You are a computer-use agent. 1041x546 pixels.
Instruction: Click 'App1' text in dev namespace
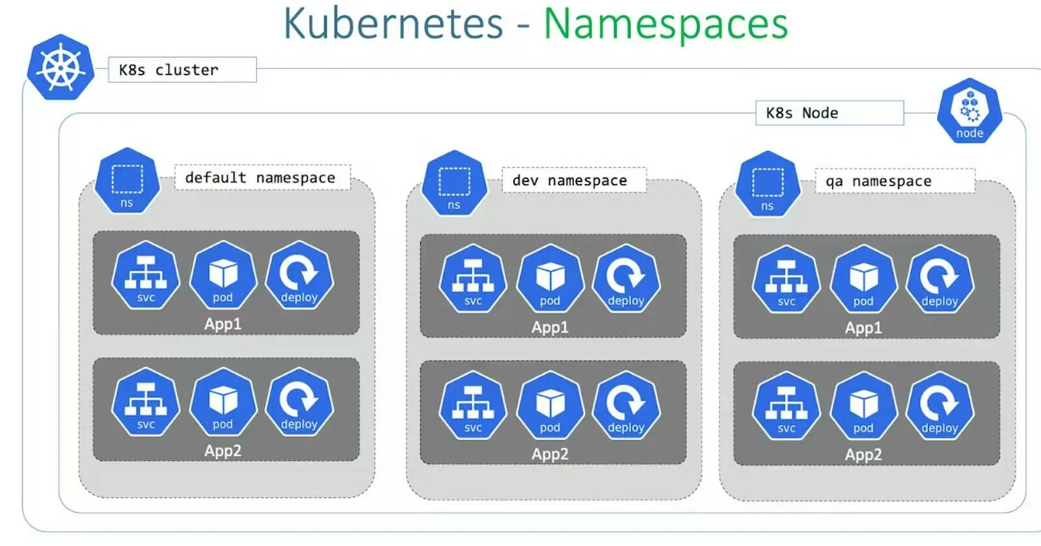pyautogui.click(x=550, y=327)
